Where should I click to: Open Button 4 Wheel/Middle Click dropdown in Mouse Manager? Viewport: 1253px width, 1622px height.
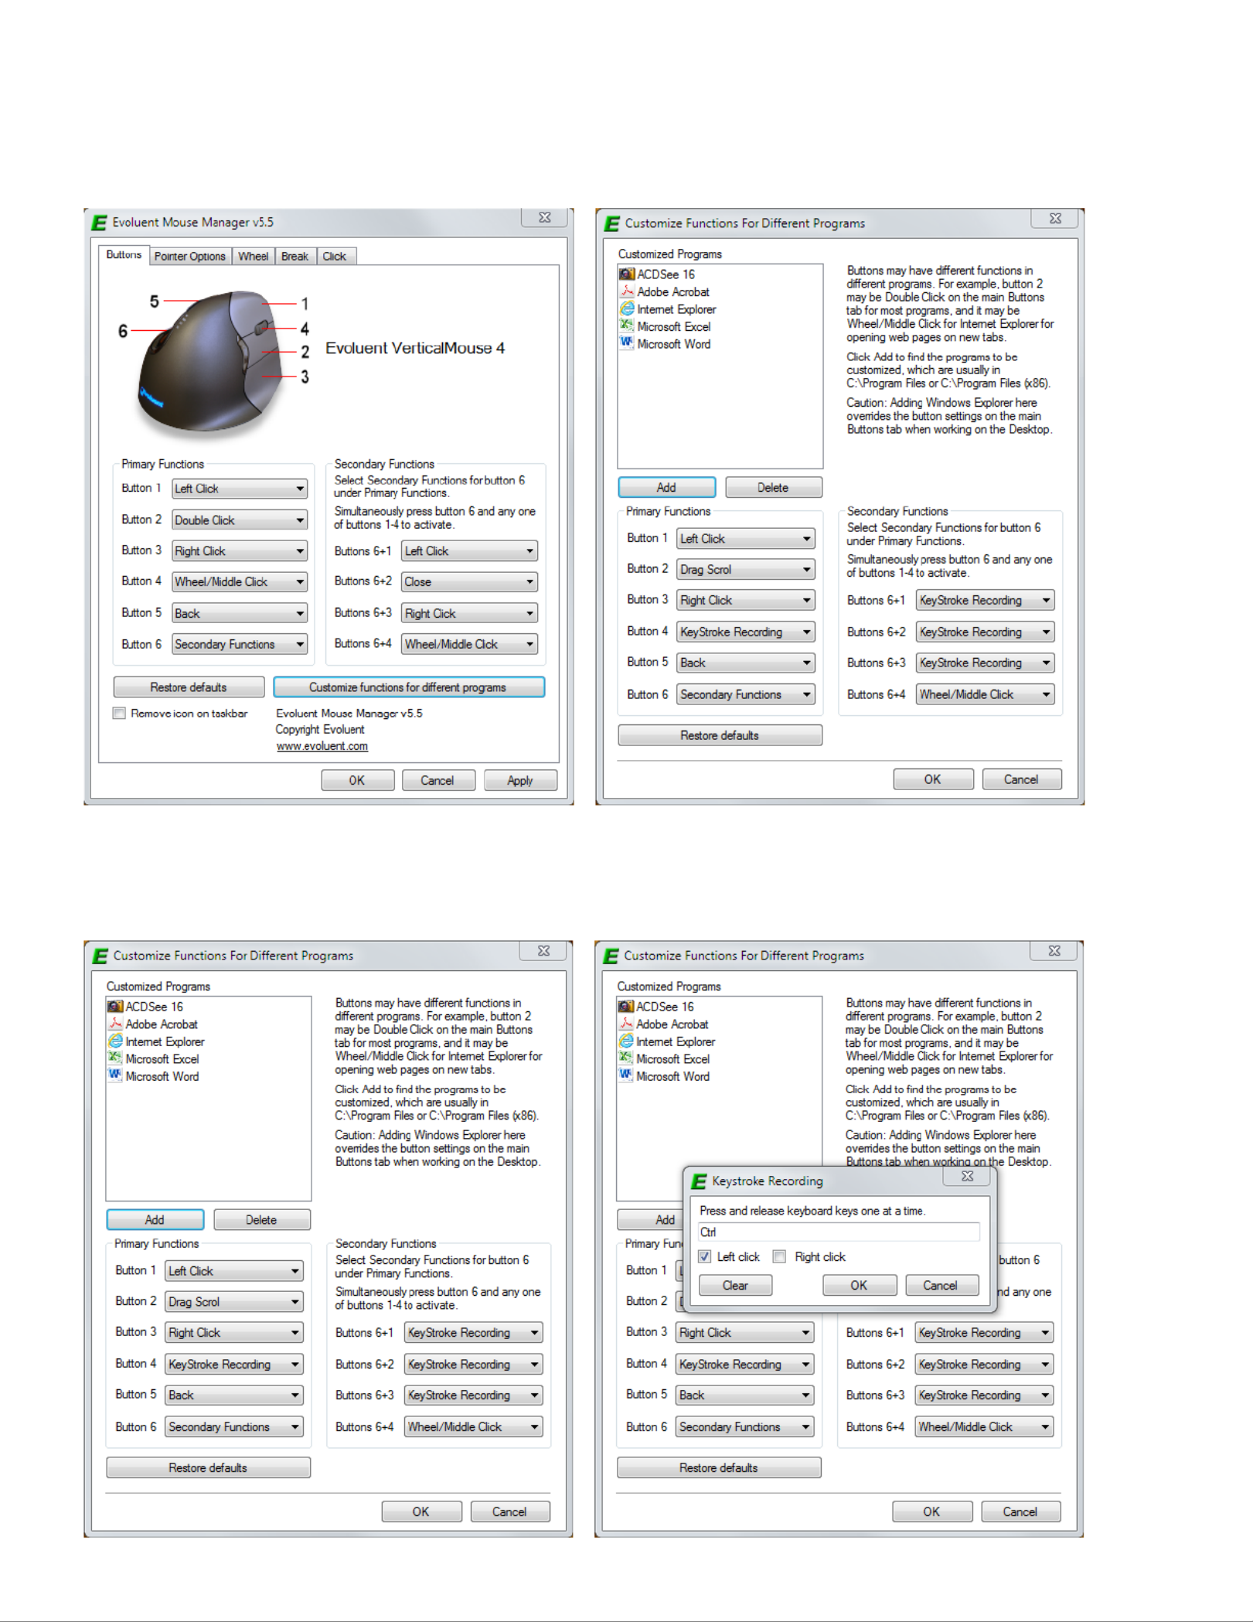tap(240, 581)
